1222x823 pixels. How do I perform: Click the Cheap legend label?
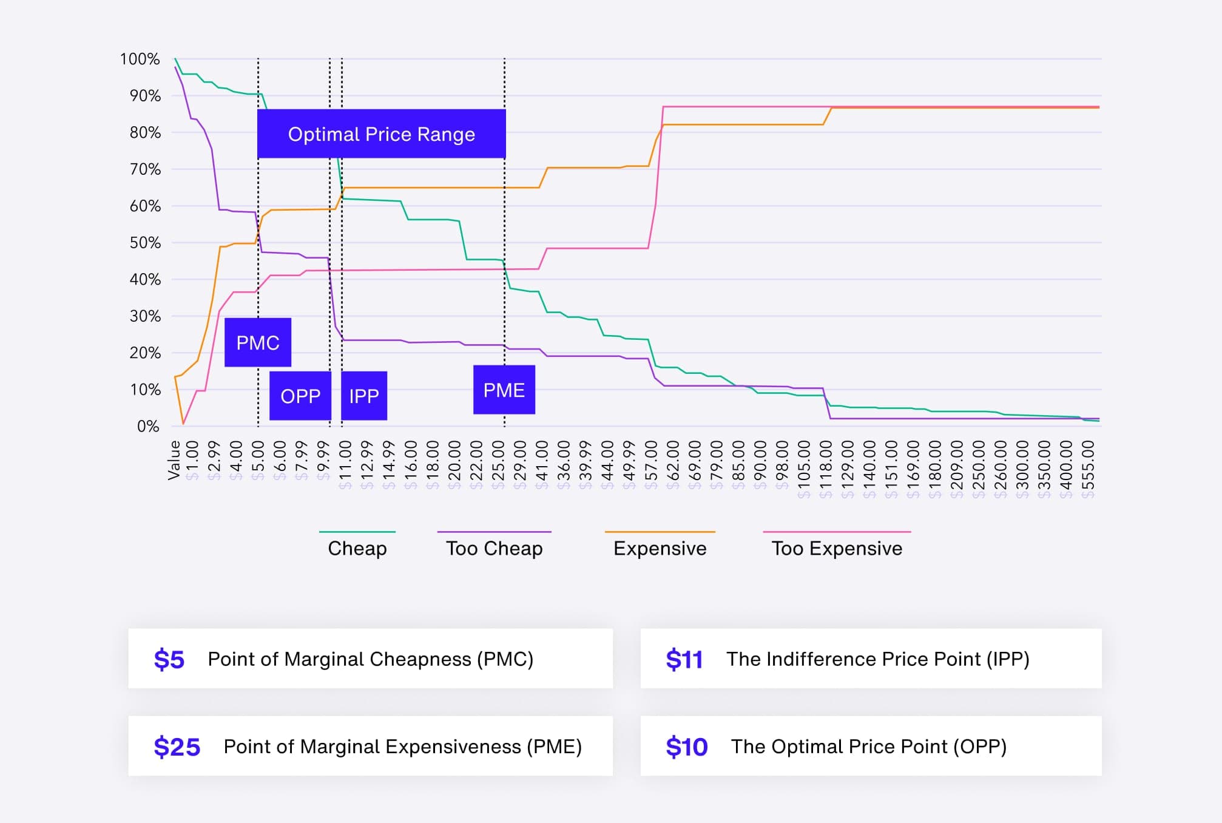[x=357, y=548]
